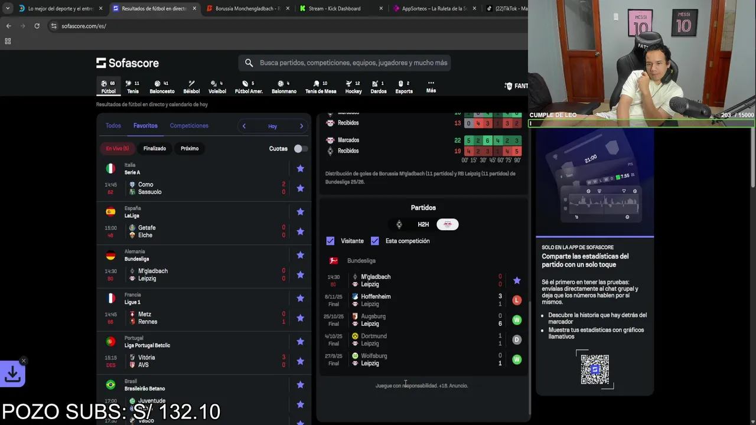
Task: Select H2H in Partidos
Action: point(423,224)
